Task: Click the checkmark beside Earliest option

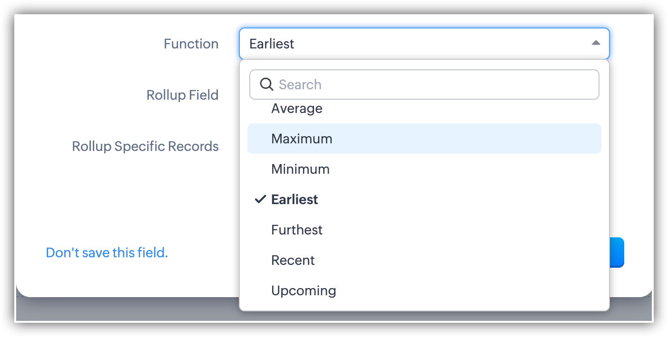Action: click(260, 199)
